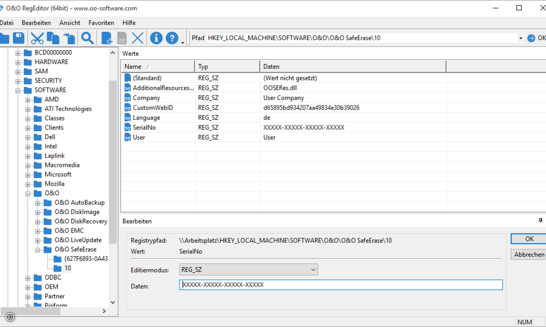Create new entry with document-plus icon
Viewport: 546px width, 327px height.
[x=107, y=38]
